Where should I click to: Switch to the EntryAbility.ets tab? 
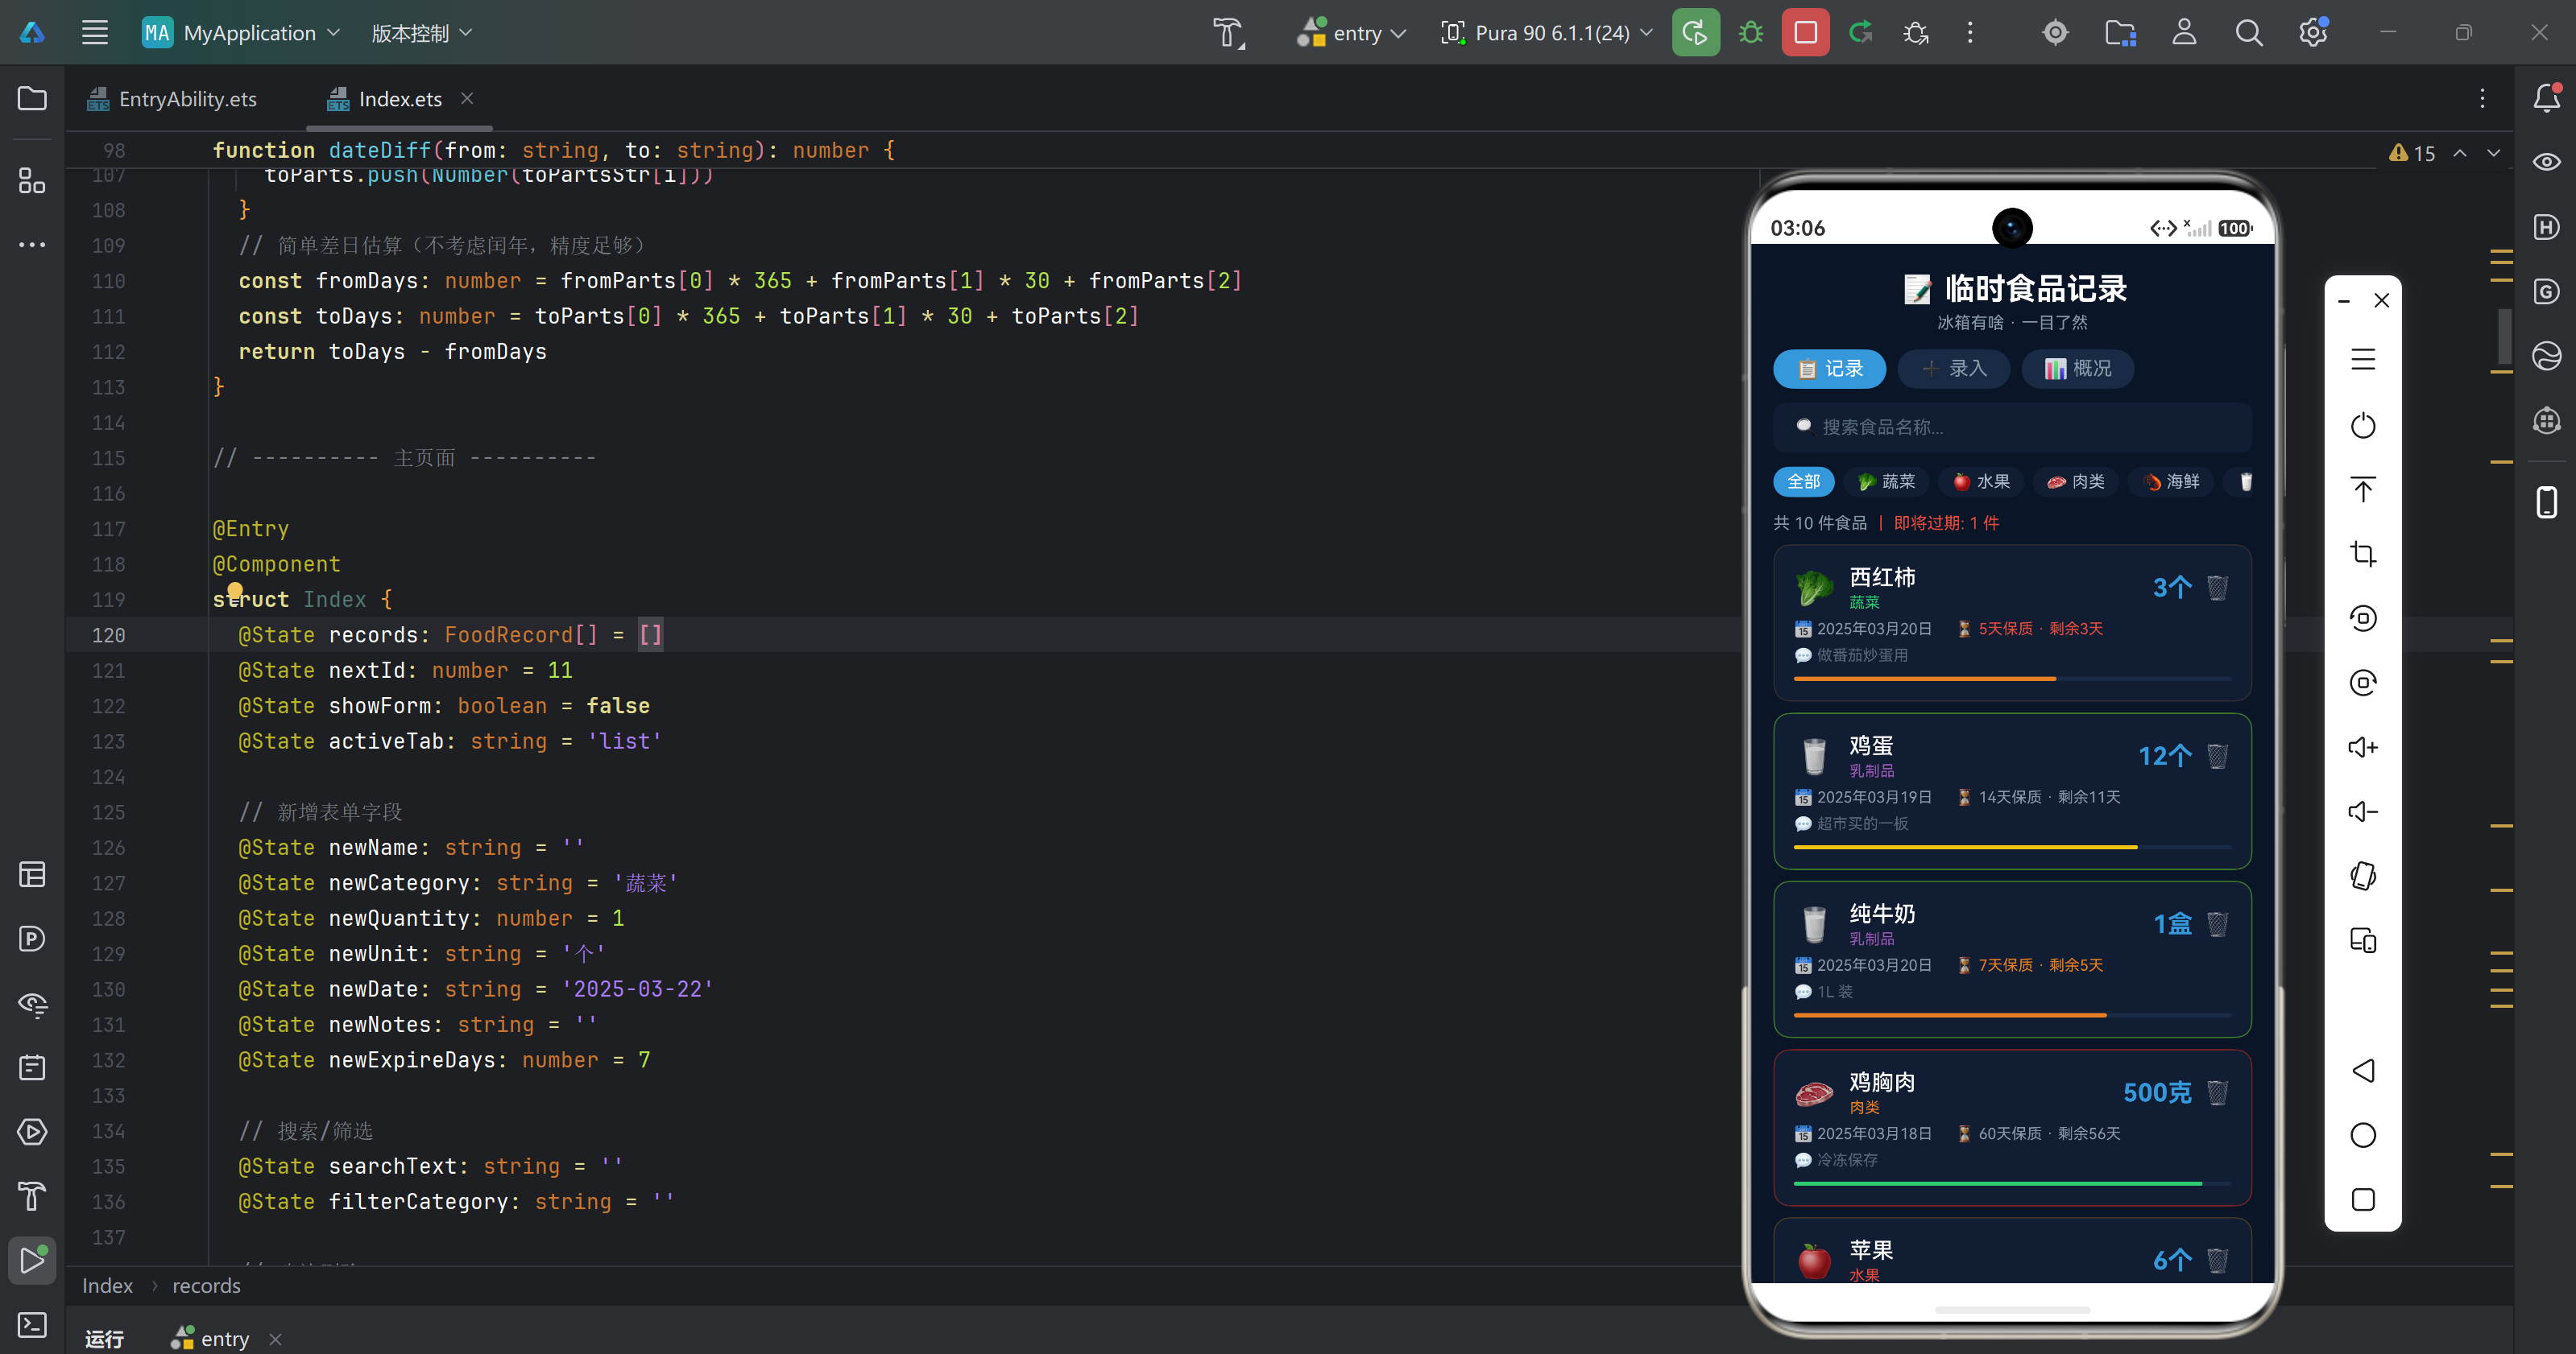pos(172,99)
